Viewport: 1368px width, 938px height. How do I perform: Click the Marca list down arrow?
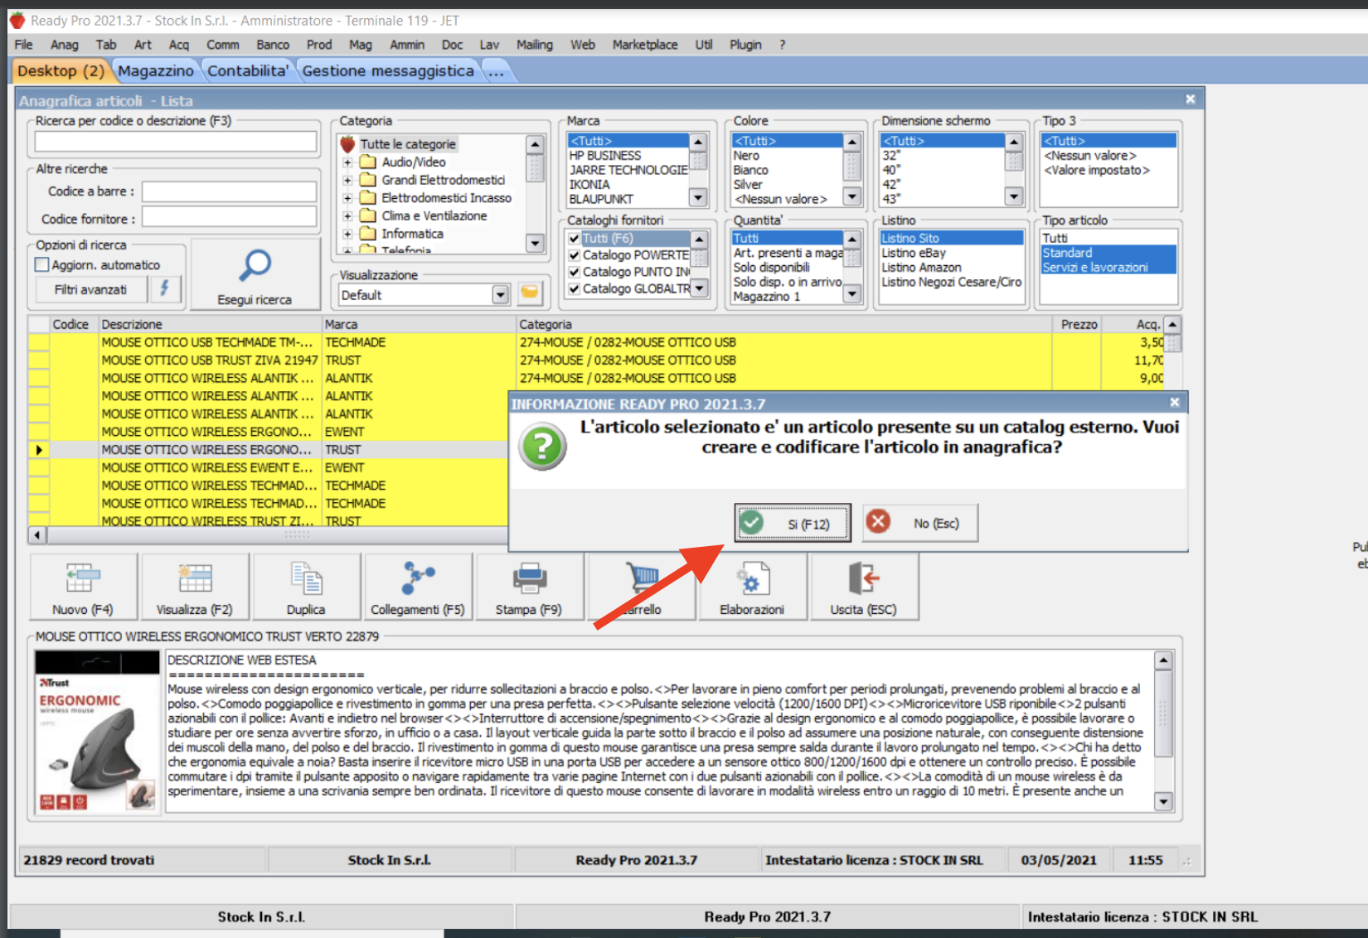[x=698, y=197]
